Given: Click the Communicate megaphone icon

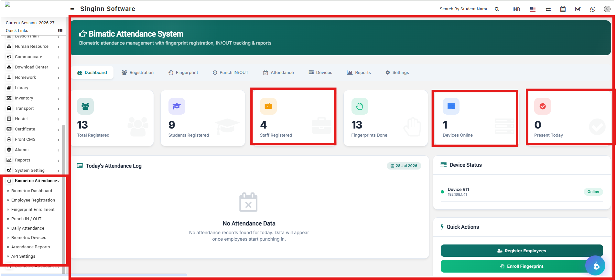Looking at the screenshot, I should click(9, 57).
